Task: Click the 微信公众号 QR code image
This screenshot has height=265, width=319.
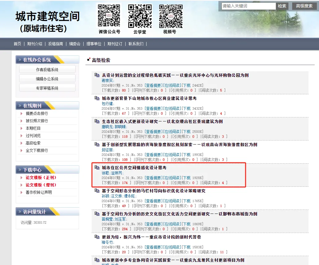Action: [109, 15]
